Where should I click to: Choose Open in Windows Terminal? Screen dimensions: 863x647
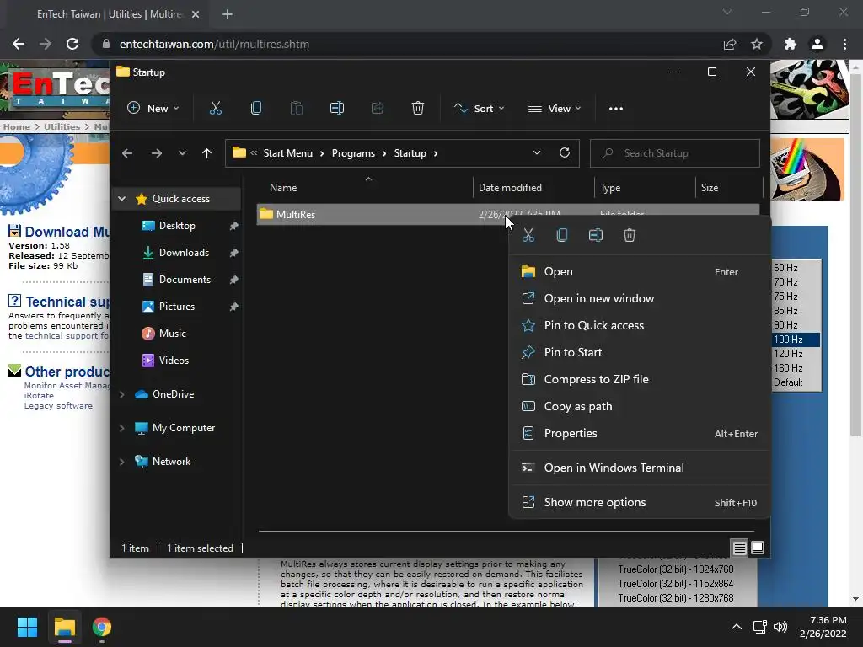click(x=639, y=468)
